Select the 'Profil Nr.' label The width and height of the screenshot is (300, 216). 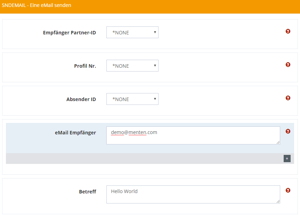(85, 66)
